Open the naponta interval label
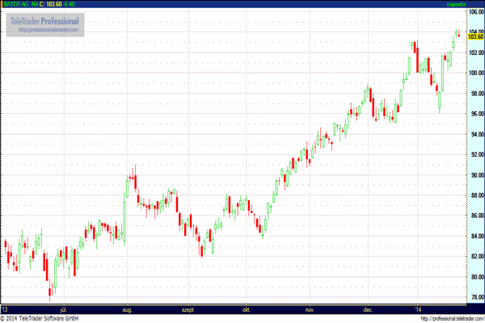485x323 pixels. pyautogui.click(x=456, y=4)
